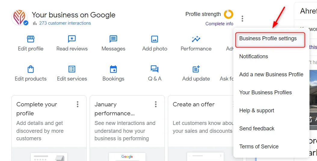Open options menu on January performance card
This screenshot has height=161, width=317.
[156, 104]
